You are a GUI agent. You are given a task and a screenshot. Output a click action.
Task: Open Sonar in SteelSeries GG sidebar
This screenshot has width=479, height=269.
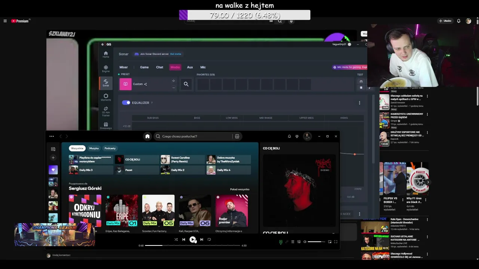coord(106,83)
